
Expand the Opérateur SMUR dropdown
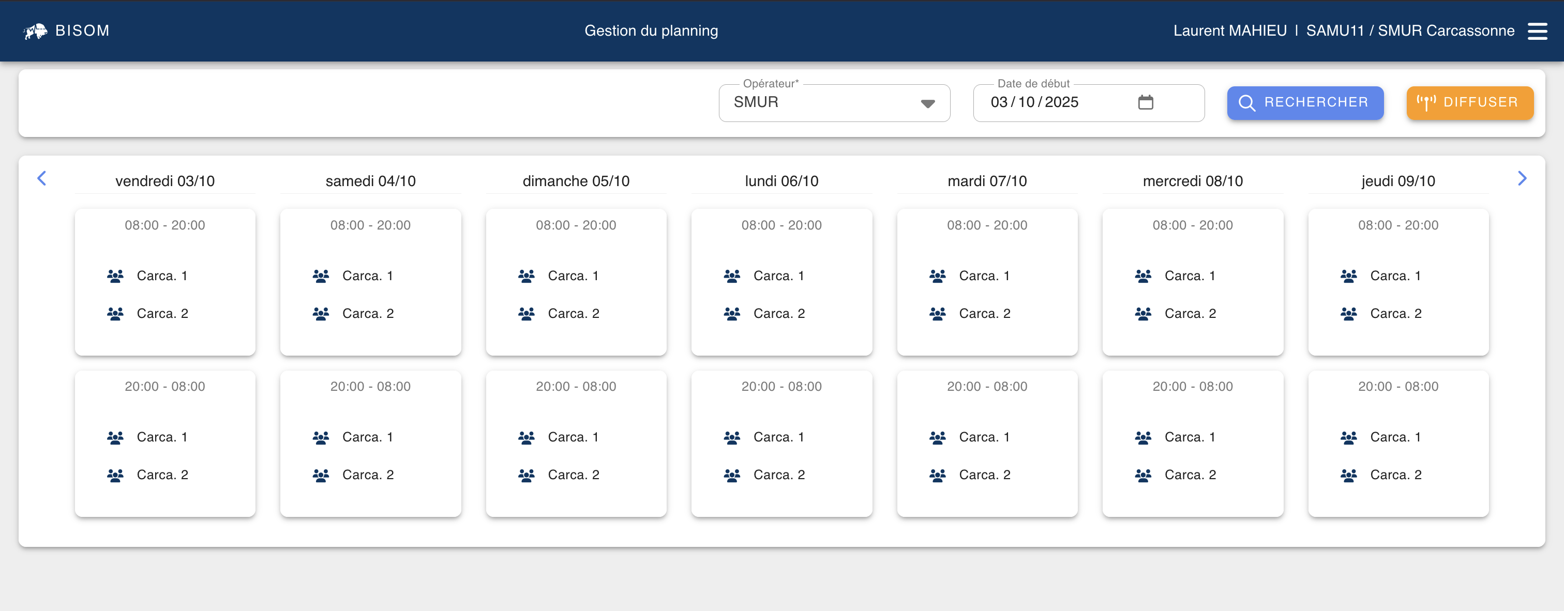point(820,102)
